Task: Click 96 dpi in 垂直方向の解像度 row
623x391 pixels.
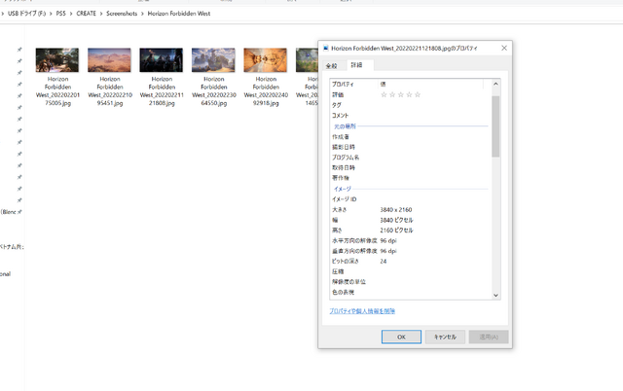Action: [x=388, y=251]
